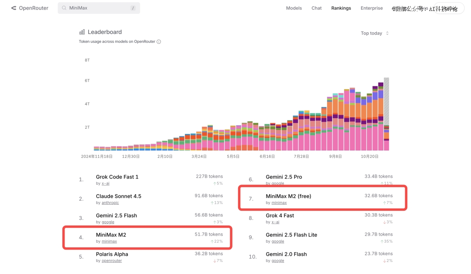This screenshot has height=274, width=471.
Task: Focus the MiniMax search field
Action: tap(98, 8)
